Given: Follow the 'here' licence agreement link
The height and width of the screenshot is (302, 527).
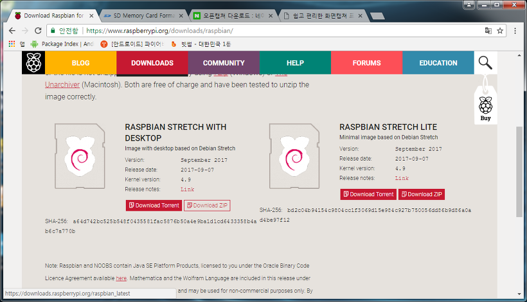Looking at the screenshot, I should pyautogui.click(x=121, y=278).
